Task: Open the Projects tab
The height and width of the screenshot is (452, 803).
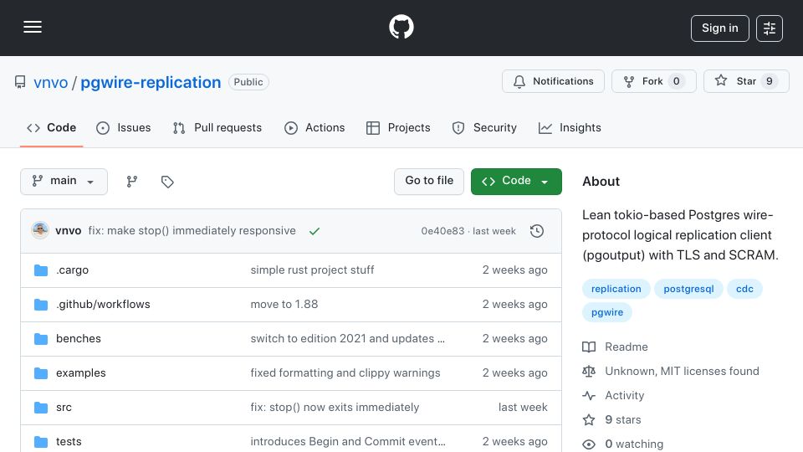Action: tap(398, 127)
